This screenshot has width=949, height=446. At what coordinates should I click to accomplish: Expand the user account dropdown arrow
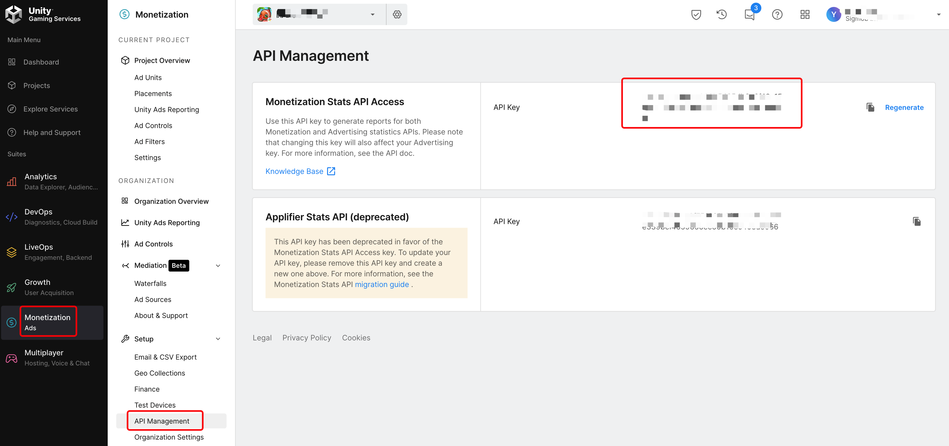939,14
